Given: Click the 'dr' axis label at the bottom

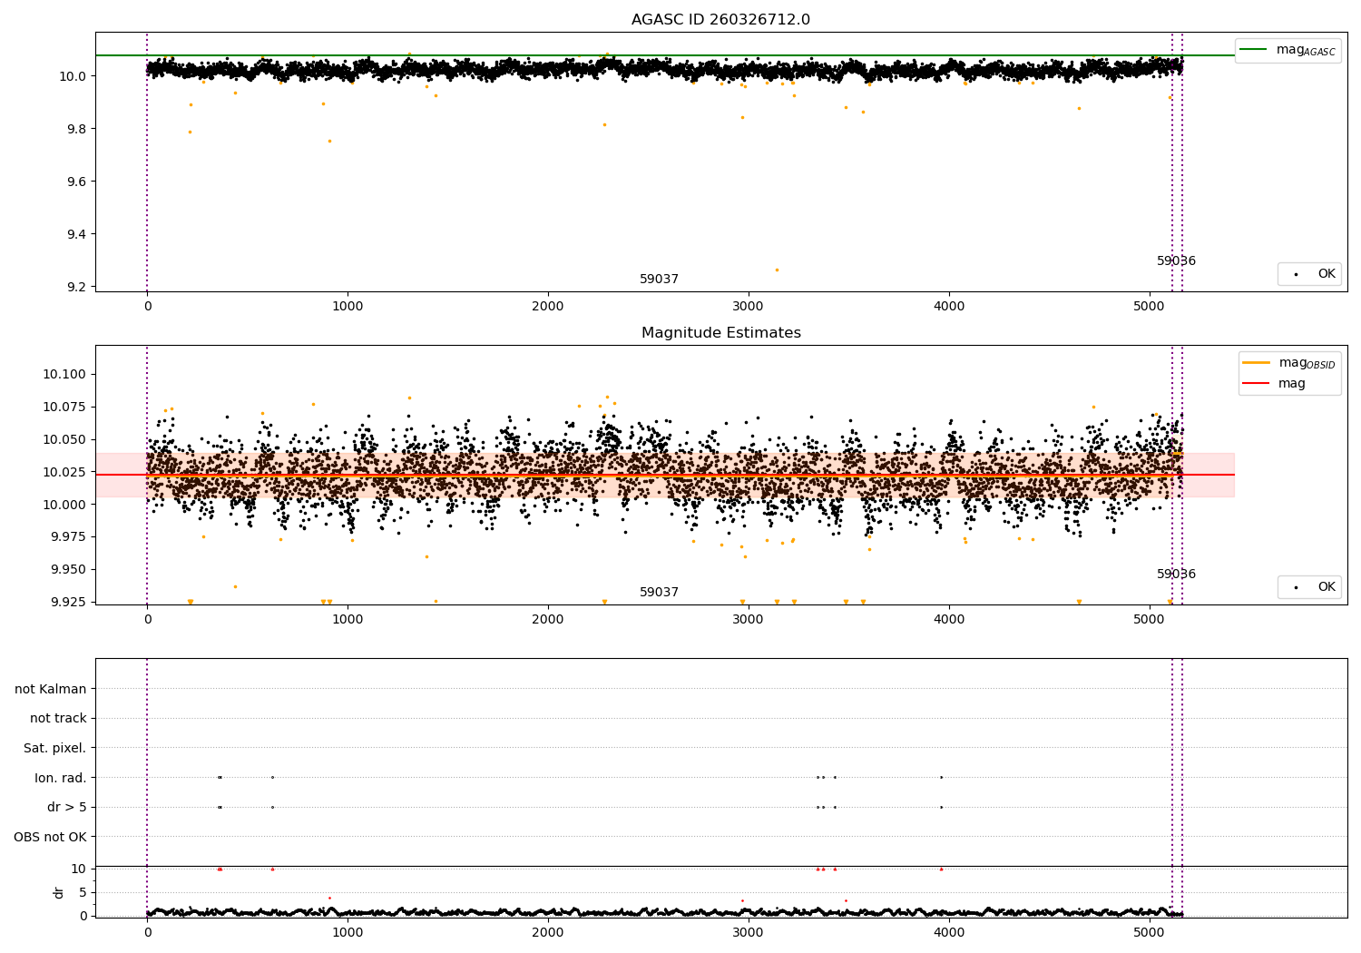Looking at the screenshot, I should click(x=59, y=892).
